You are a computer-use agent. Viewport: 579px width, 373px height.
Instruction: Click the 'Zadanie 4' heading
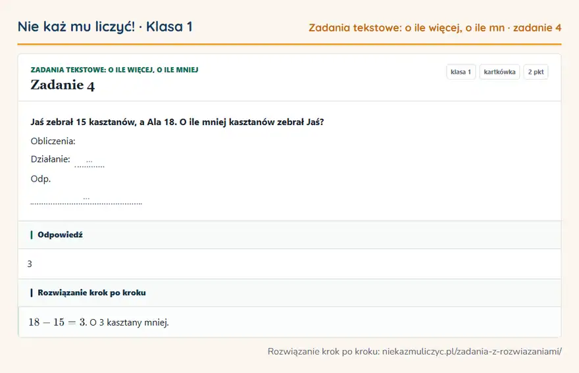tap(63, 85)
